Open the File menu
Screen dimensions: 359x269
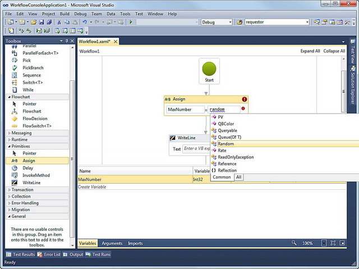pyautogui.click(x=8, y=14)
